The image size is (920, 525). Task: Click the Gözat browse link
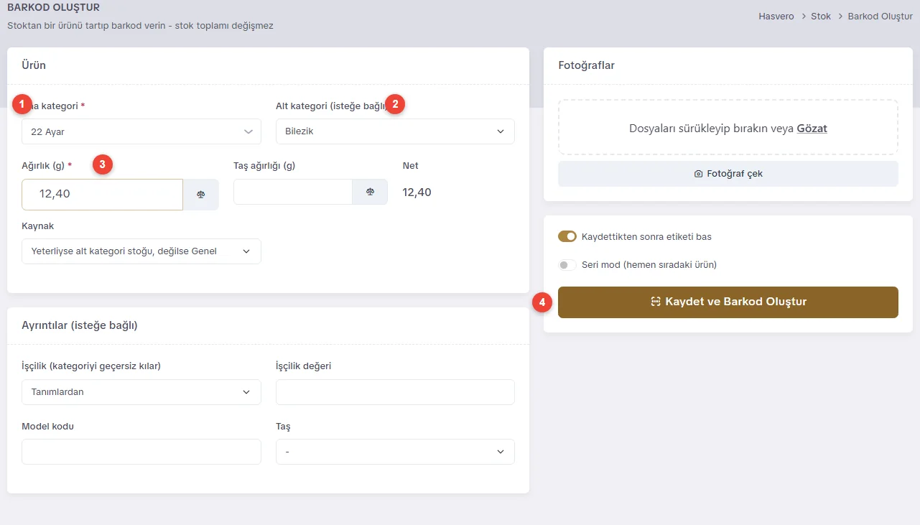[x=812, y=129]
